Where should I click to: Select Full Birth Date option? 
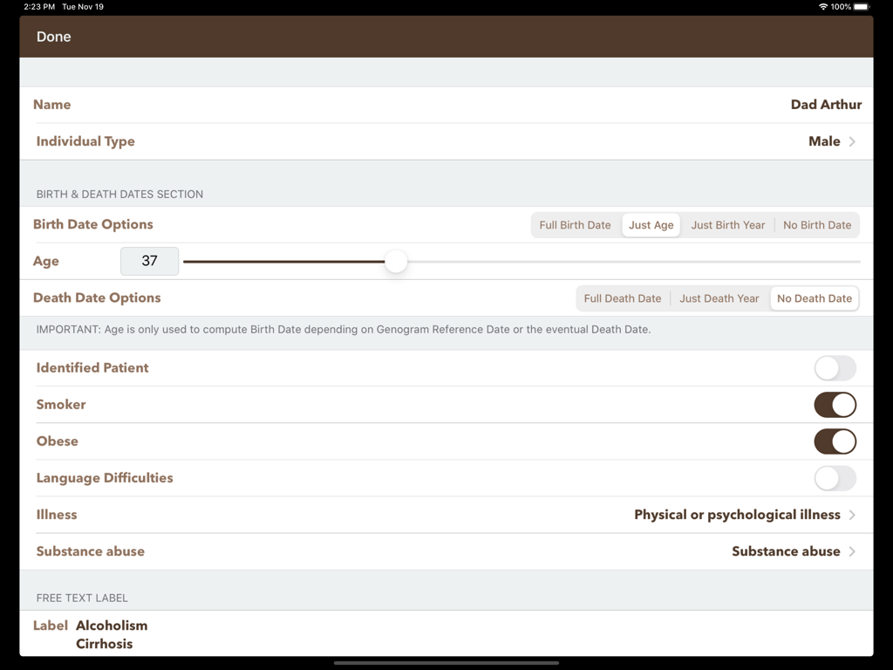575,225
